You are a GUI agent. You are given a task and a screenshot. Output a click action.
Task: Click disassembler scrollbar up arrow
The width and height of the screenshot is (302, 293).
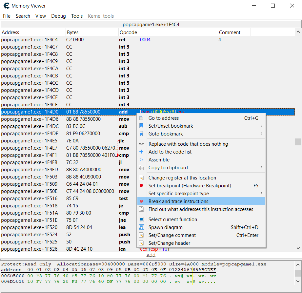point(298,32)
